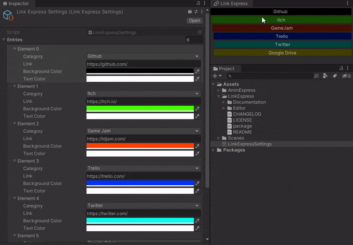The image size is (353, 245).
Task: Click the Open button
Action: (x=195, y=20)
